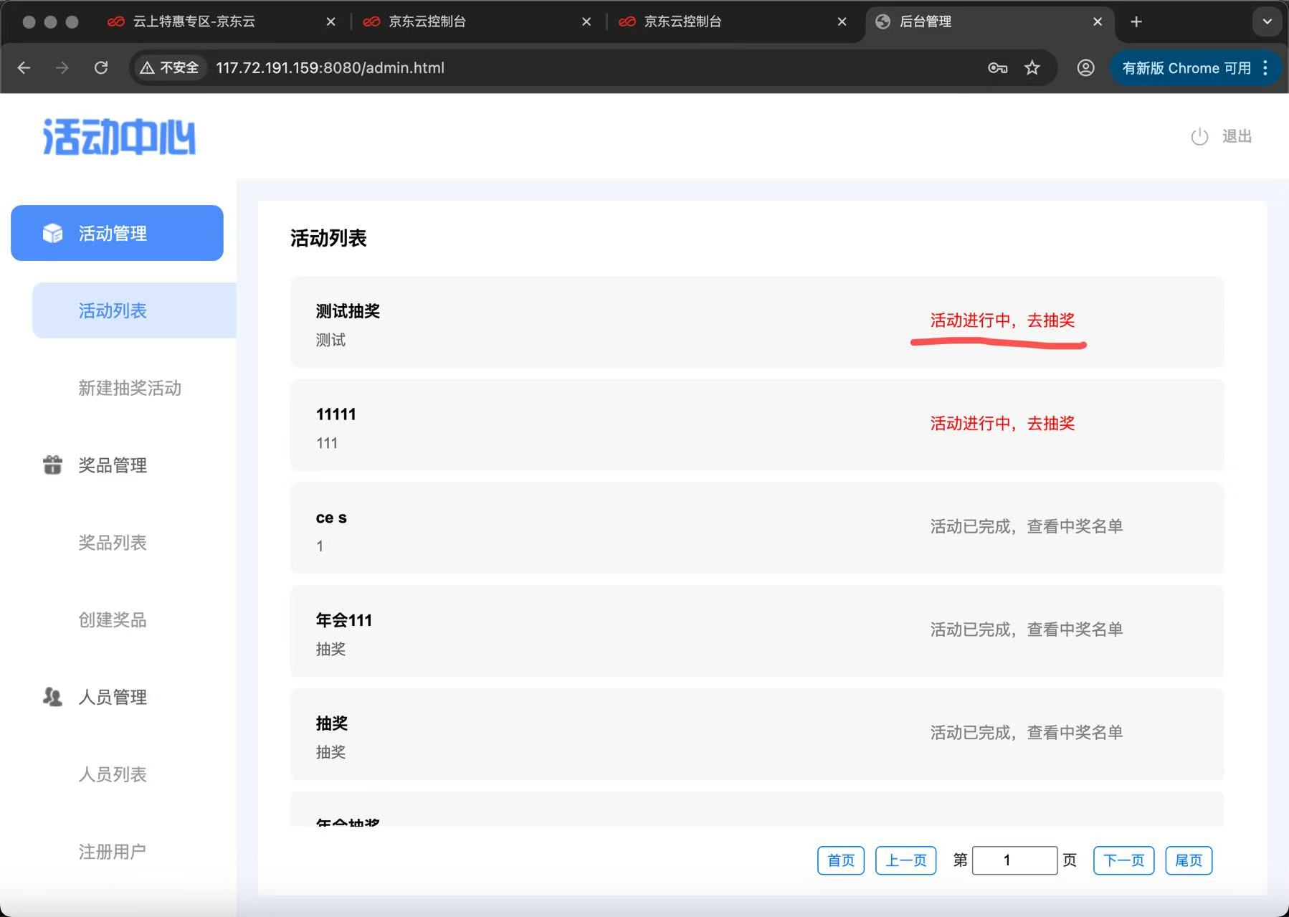Jump to last page with 尾页
Viewport: 1289px width, 917px height.
pos(1189,860)
